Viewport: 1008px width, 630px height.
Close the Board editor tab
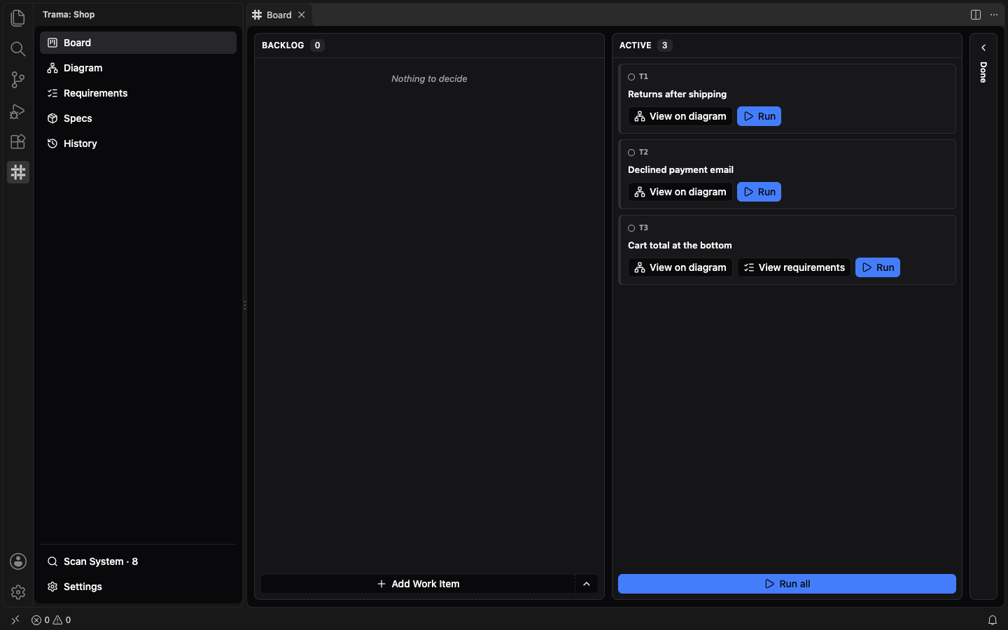click(x=302, y=15)
